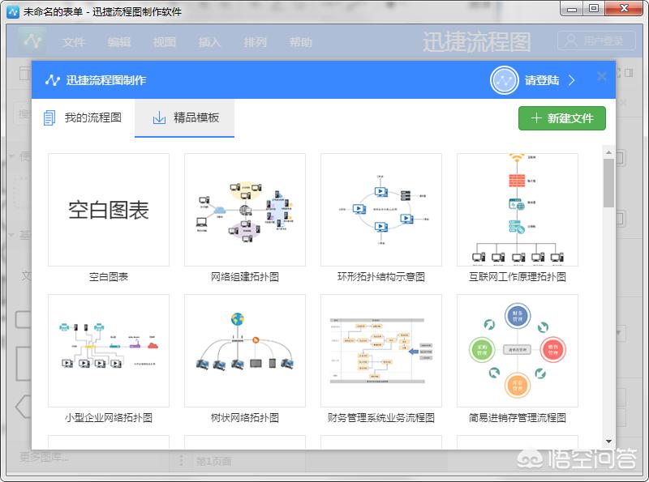Click the 网络组建拓扑图 caption text
Viewport: 649px width, 482px height.
[245, 276]
